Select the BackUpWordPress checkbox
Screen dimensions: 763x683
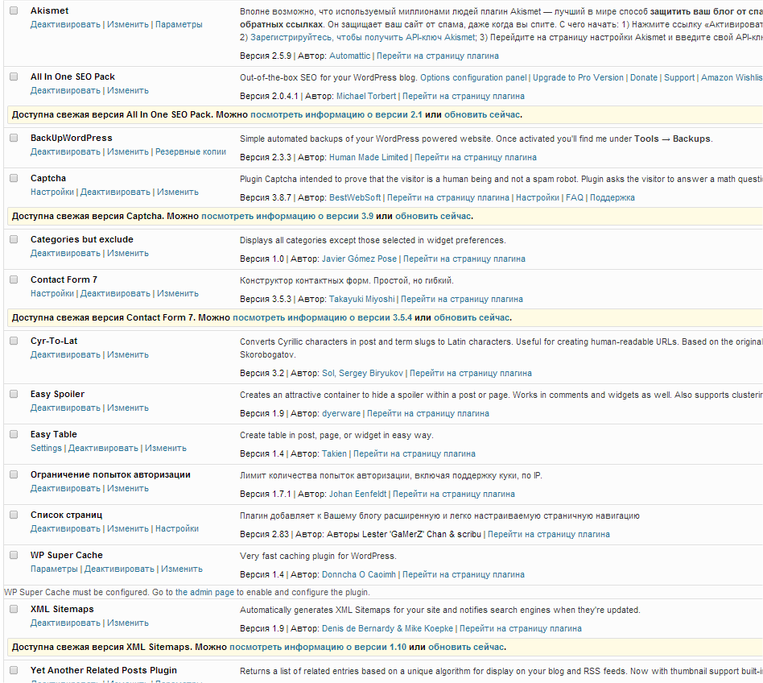tap(14, 138)
